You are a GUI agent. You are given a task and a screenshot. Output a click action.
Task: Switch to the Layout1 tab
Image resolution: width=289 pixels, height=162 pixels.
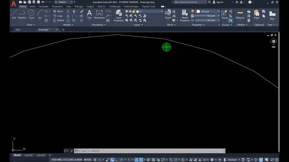pyautogui.click(x=28, y=155)
